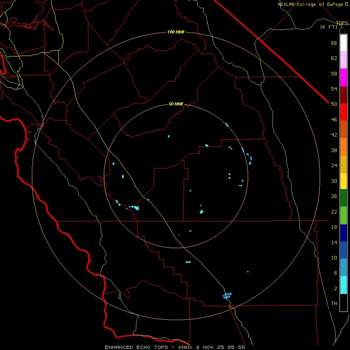
Task: Click the Enhanced Echo Tops KHNX timestamp caption
Action: coord(175,347)
